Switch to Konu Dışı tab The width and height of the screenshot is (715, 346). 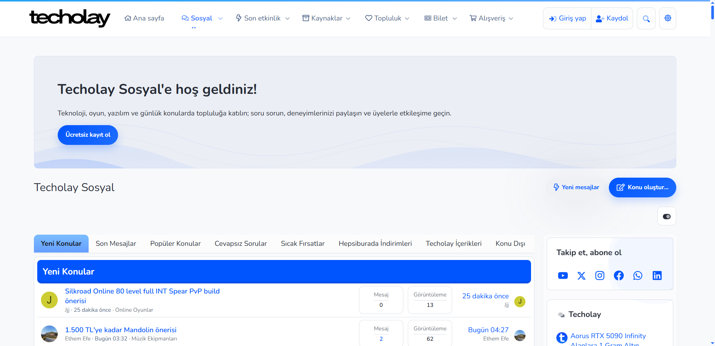(x=510, y=244)
